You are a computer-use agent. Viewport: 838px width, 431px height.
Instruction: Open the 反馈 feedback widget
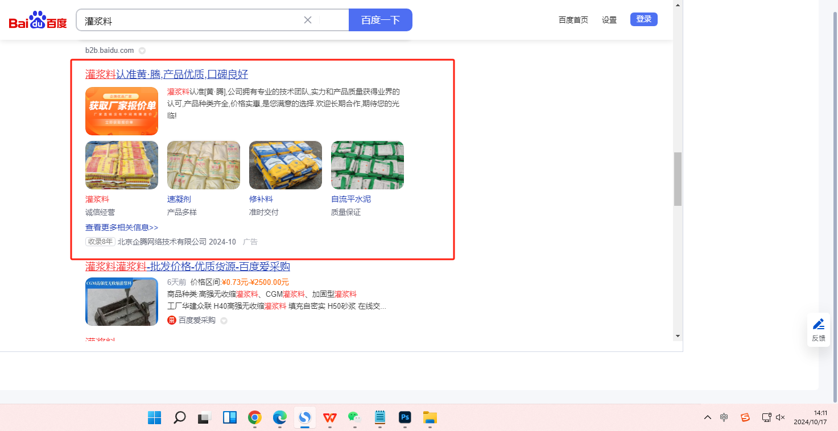coord(819,330)
